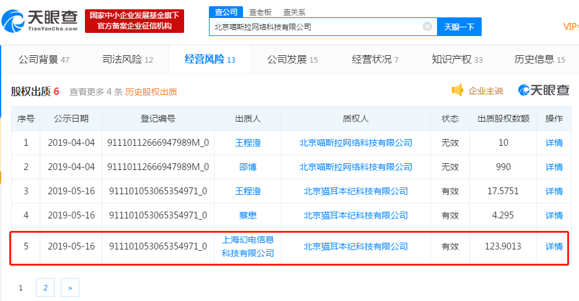Click 详情 for row 2
This screenshot has width=579, height=301.
tap(554, 167)
